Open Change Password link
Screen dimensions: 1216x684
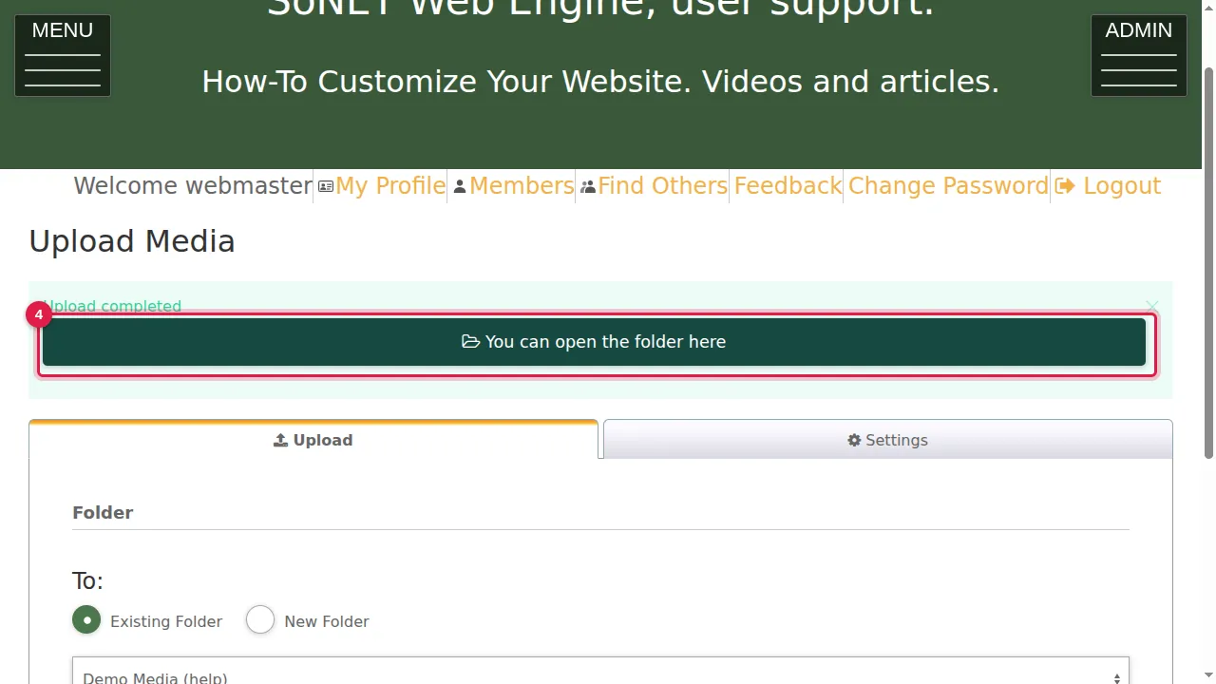948,186
